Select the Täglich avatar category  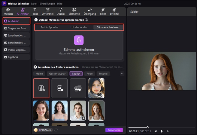coord(76,73)
